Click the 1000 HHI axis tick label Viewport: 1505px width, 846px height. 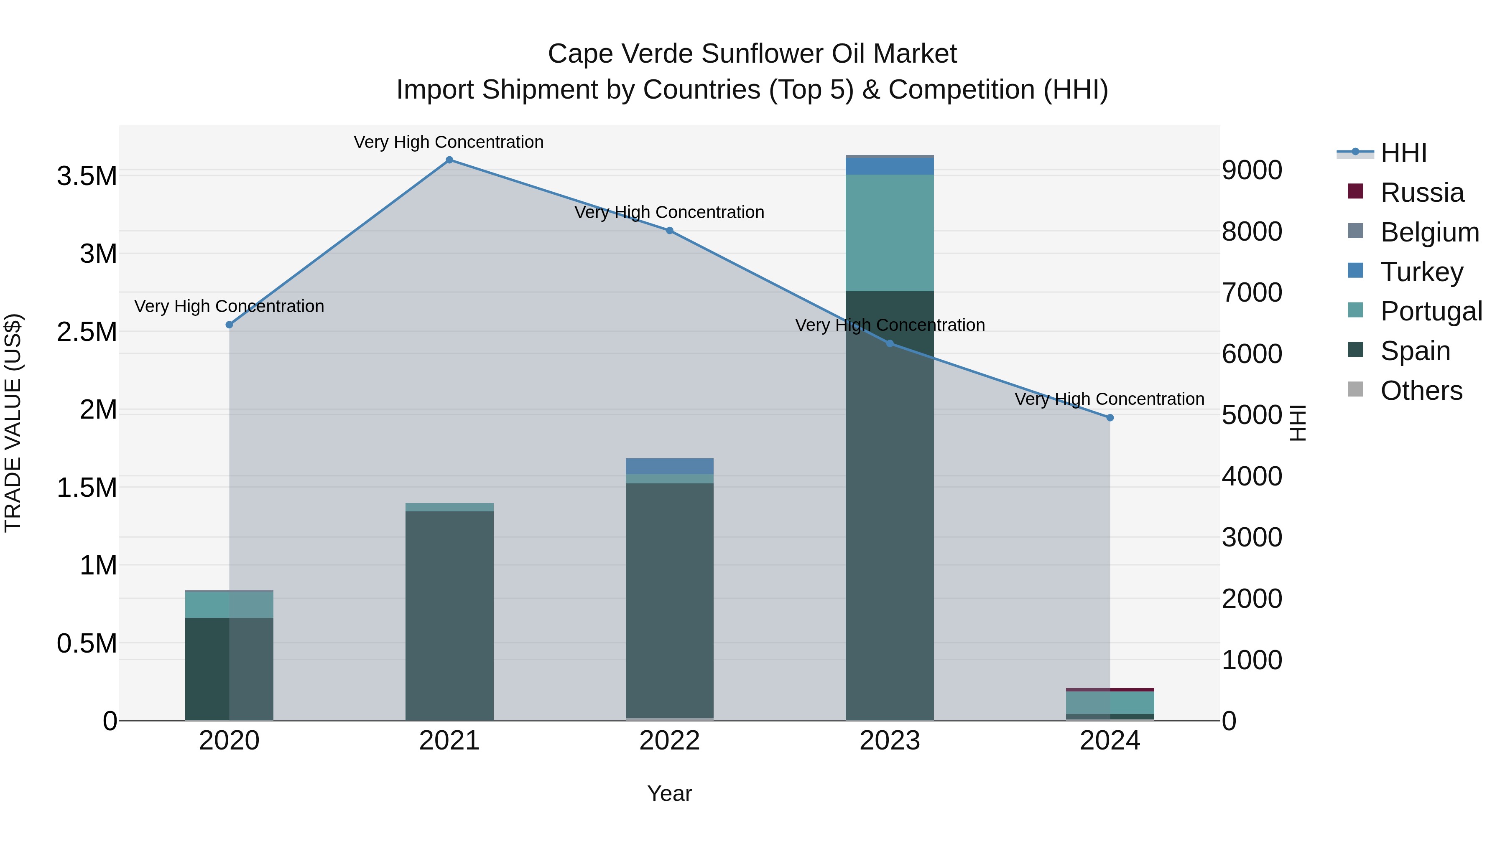1252,660
